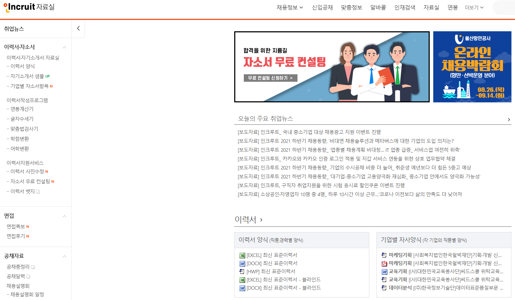Viewport: 515px width, 300px height.
Task: Collapse the left sidebar with arrow button
Action: click(x=78, y=28)
